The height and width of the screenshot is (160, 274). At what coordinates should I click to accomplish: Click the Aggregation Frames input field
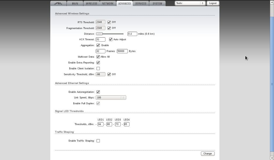tap(101, 51)
